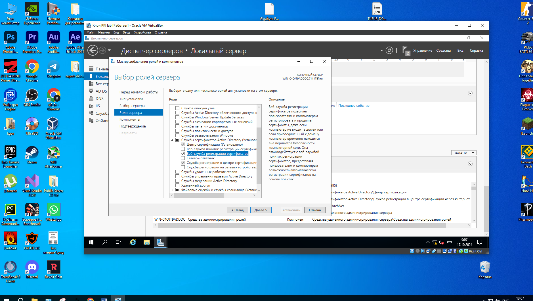
Task: Uncheck 'Веб-служба регистрации сертификатов' checkbox
Action: (x=183, y=154)
